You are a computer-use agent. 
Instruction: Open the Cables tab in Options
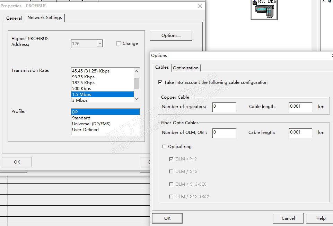[162, 67]
